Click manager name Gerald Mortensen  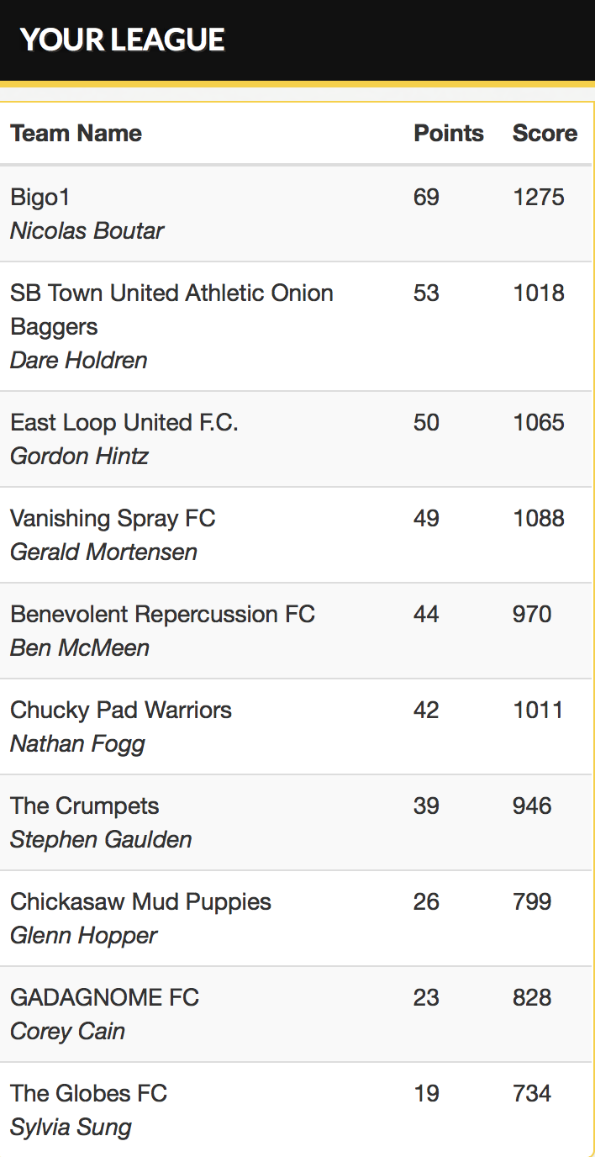coord(103,552)
